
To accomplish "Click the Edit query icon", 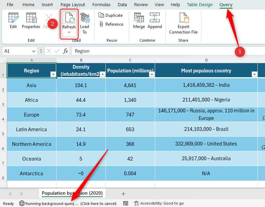I will pyautogui.click(x=13, y=20).
